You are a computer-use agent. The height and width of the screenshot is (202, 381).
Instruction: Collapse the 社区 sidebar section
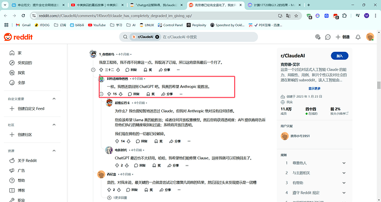click(x=54, y=125)
